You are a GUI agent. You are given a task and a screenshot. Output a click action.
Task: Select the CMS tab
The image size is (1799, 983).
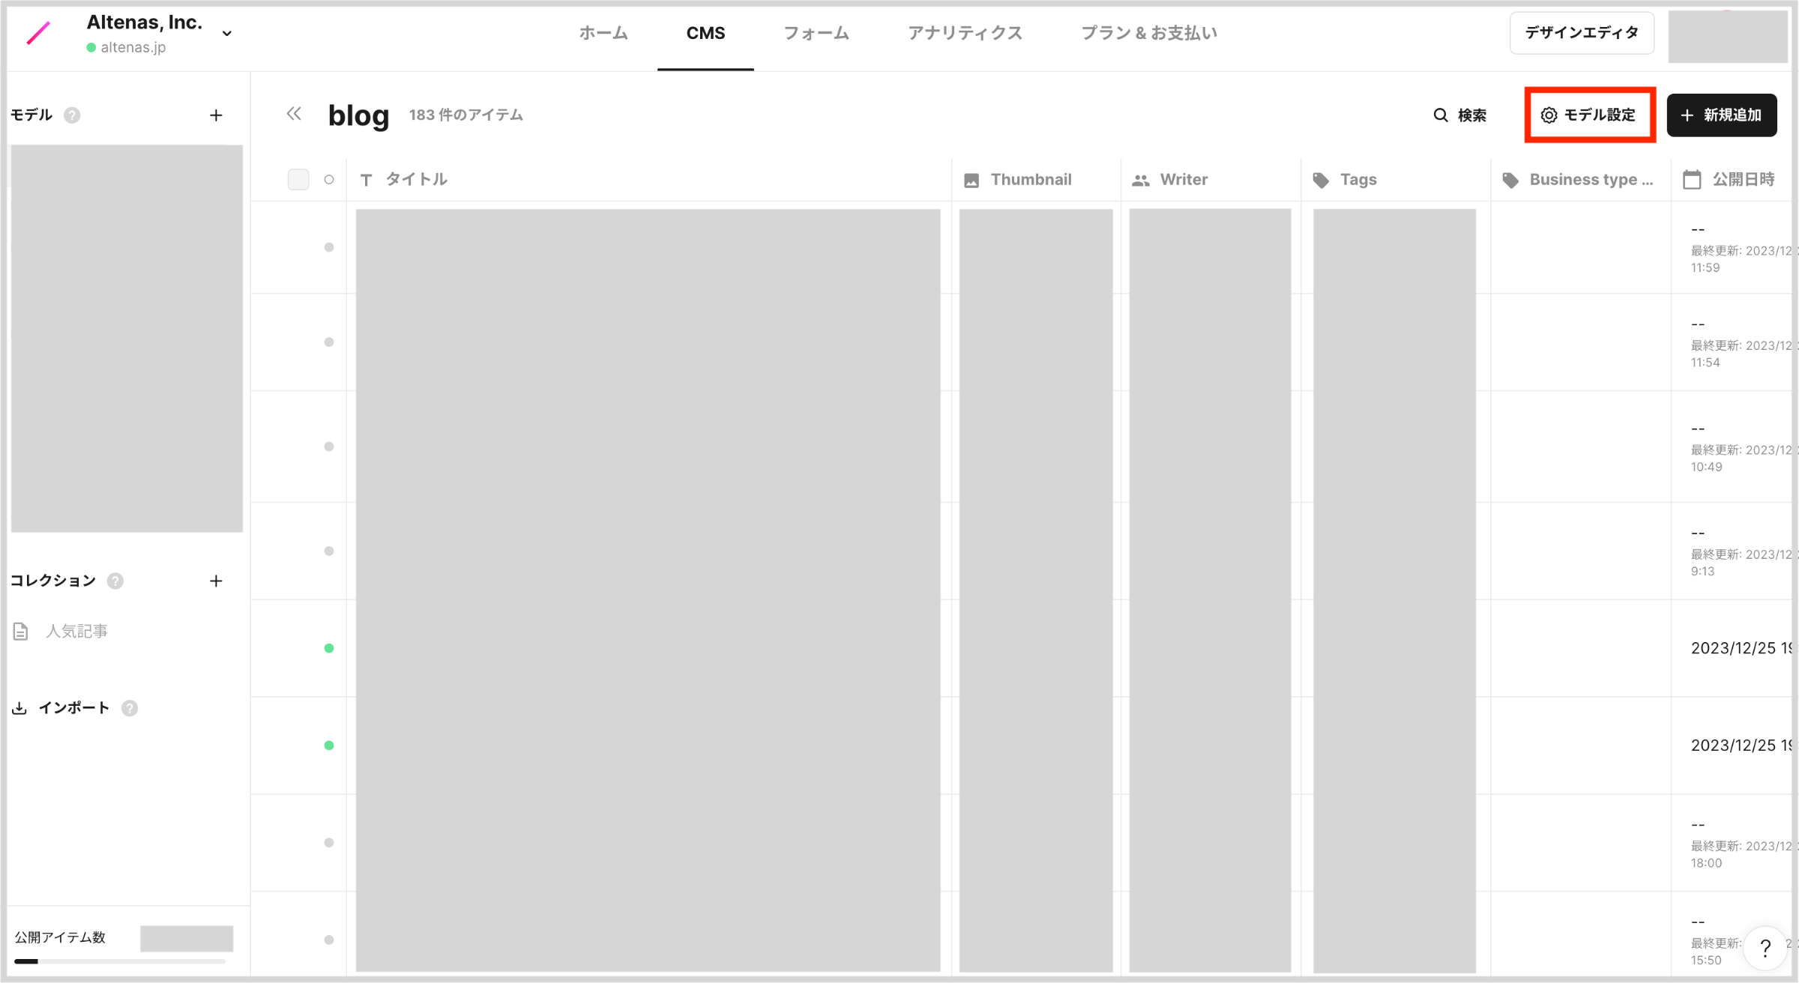pyautogui.click(x=705, y=33)
